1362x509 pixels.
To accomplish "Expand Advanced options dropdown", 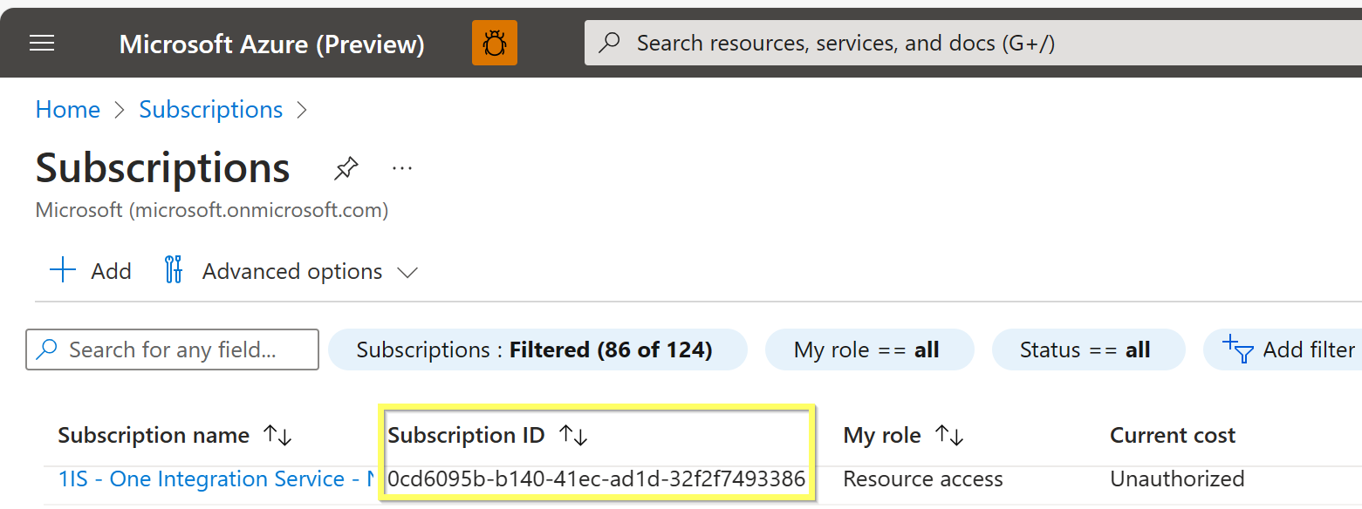I will click(291, 271).
